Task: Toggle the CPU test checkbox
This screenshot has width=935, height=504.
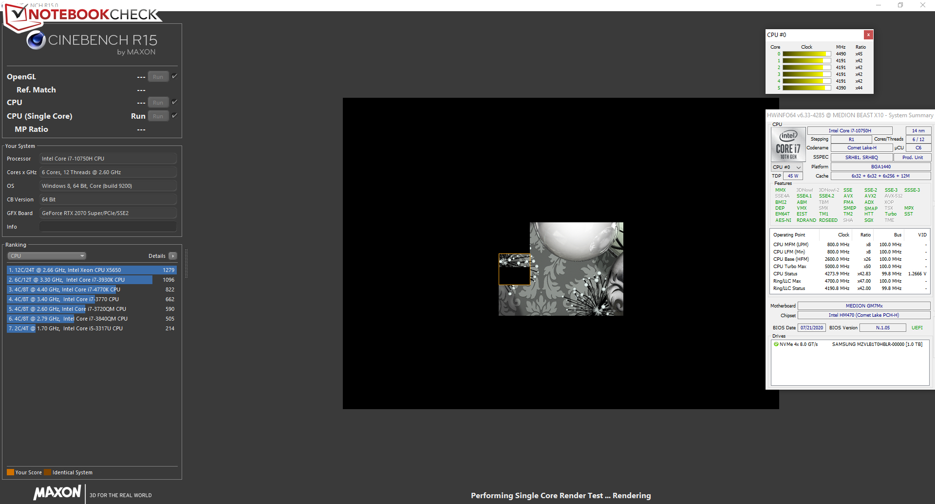Action: click(x=174, y=102)
